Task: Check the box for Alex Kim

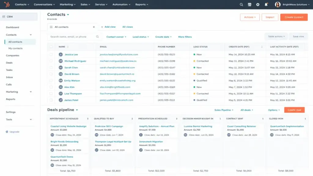Action: [x=51, y=87]
